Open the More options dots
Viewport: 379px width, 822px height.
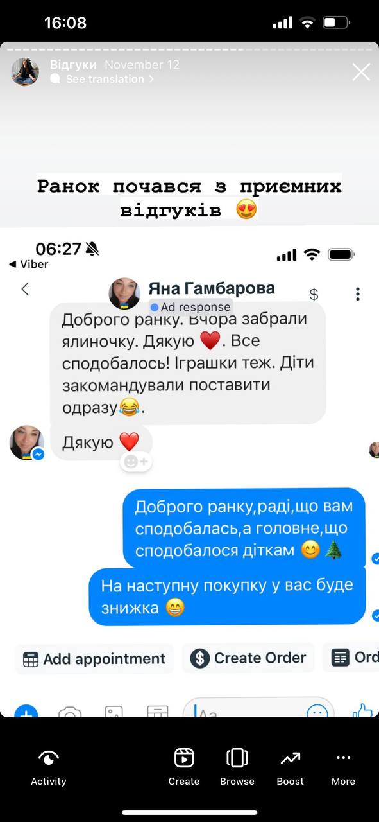click(344, 758)
